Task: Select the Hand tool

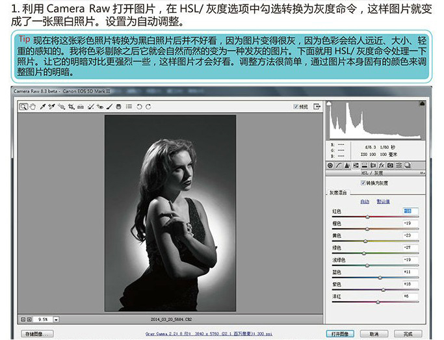Action: coord(33,107)
